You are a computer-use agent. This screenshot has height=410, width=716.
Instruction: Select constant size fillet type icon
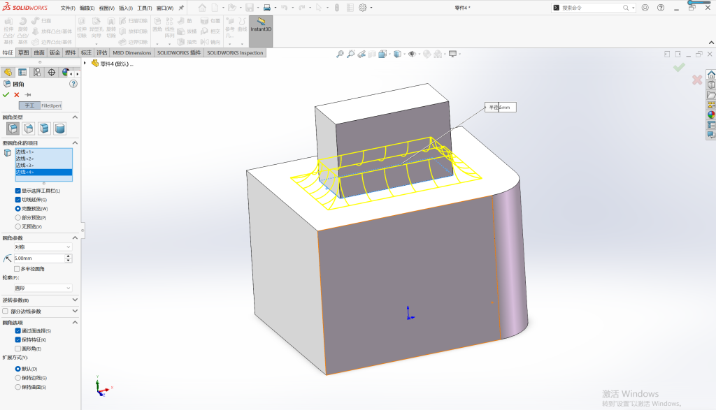pos(13,129)
